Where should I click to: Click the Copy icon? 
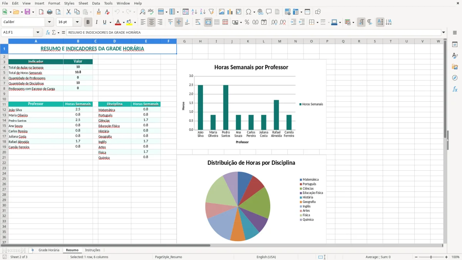pos(77,12)
